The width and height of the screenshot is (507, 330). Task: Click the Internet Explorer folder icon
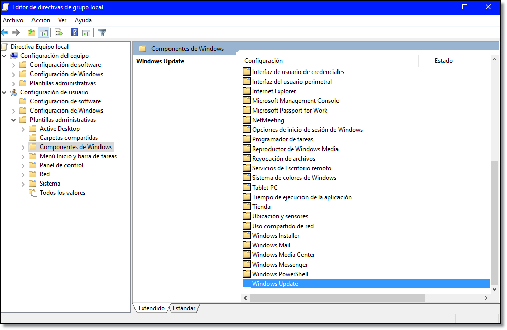247,91
